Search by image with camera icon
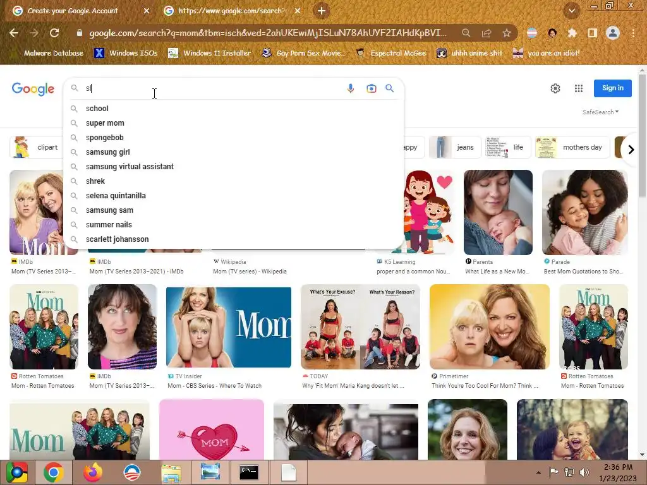 point(372,88)
